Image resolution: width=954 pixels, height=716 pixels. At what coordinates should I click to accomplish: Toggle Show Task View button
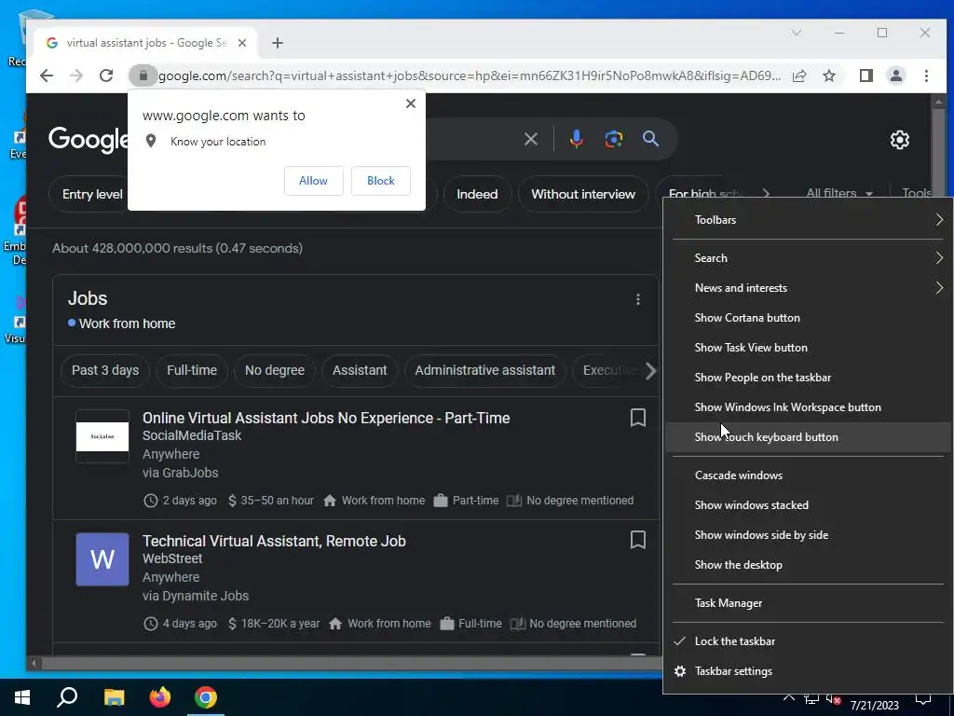pyautogui.click(x=808, y=348)
